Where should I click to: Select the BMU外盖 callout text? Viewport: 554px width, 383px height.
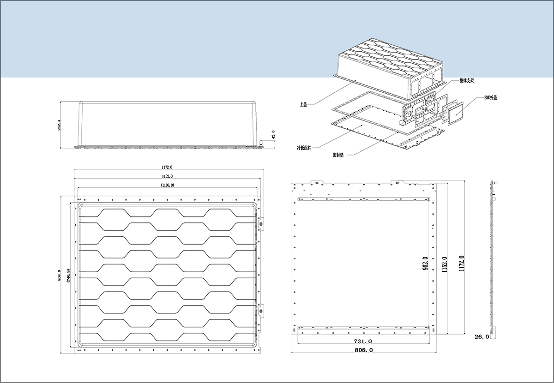coord(490,98)
